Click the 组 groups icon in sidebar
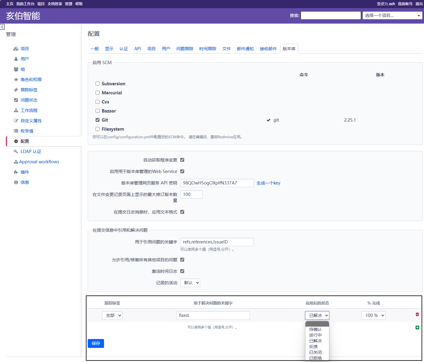 coord(16,69)
